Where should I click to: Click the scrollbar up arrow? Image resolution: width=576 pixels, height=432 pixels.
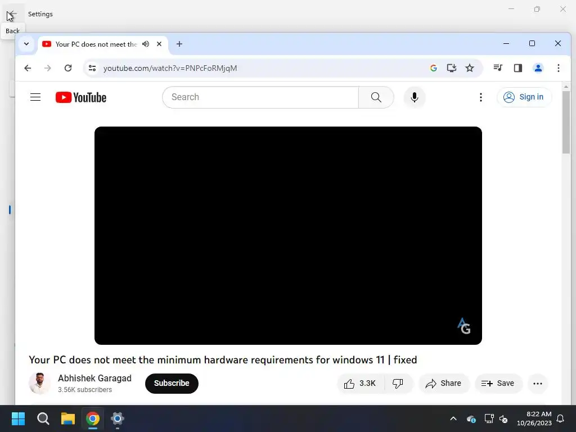[x=566, y=87]
